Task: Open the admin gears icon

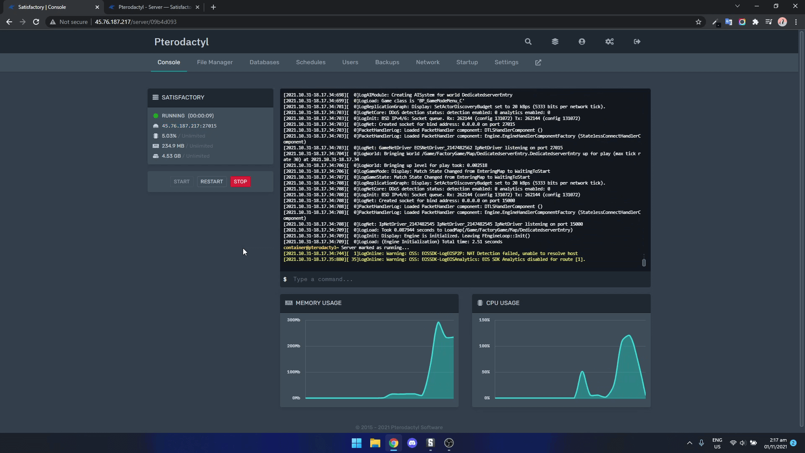Action: 609,42
